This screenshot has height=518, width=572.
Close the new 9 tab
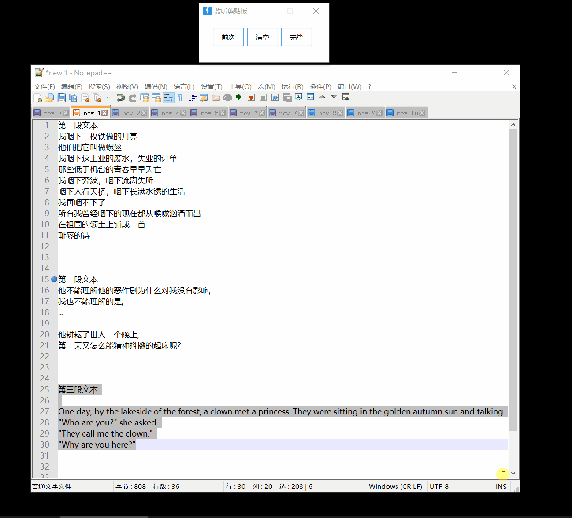click(x=379, y=113)
